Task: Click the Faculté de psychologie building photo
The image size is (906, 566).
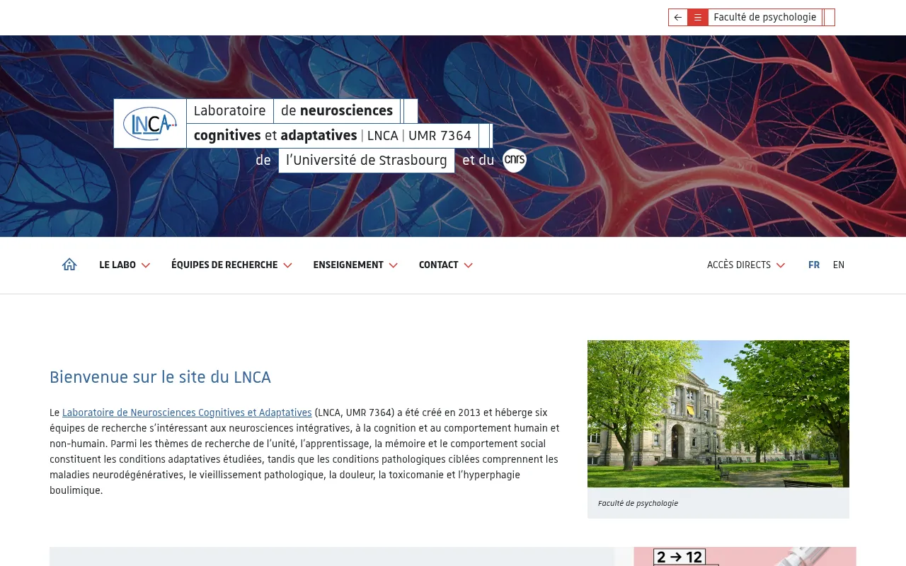Action: point(718,414)
